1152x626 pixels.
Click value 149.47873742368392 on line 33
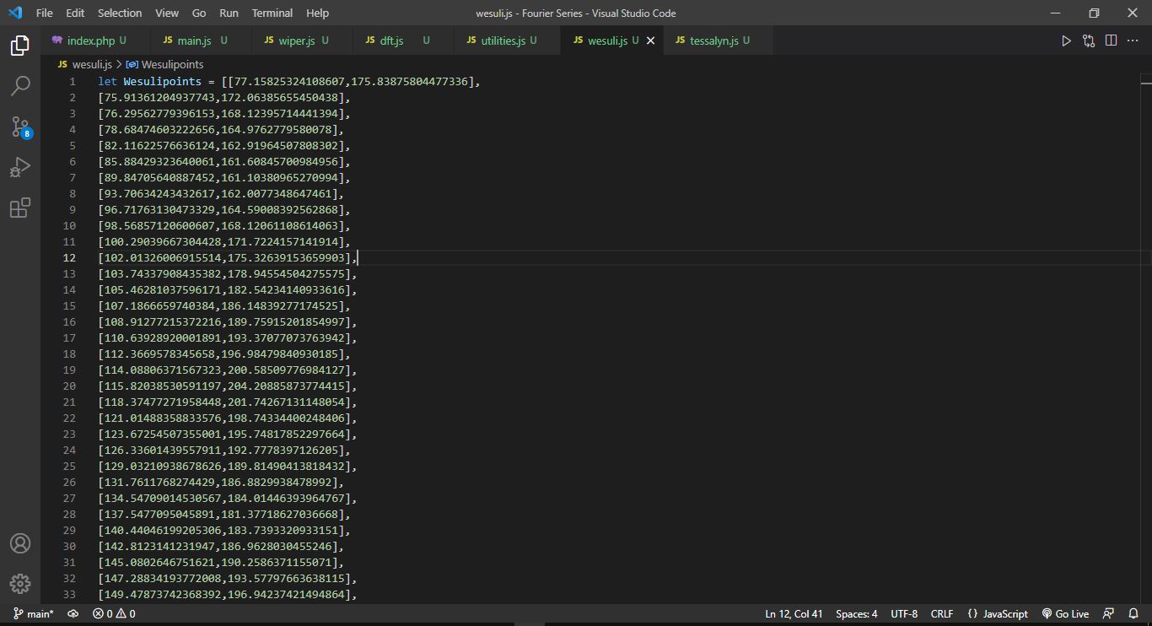coord(163,595)
